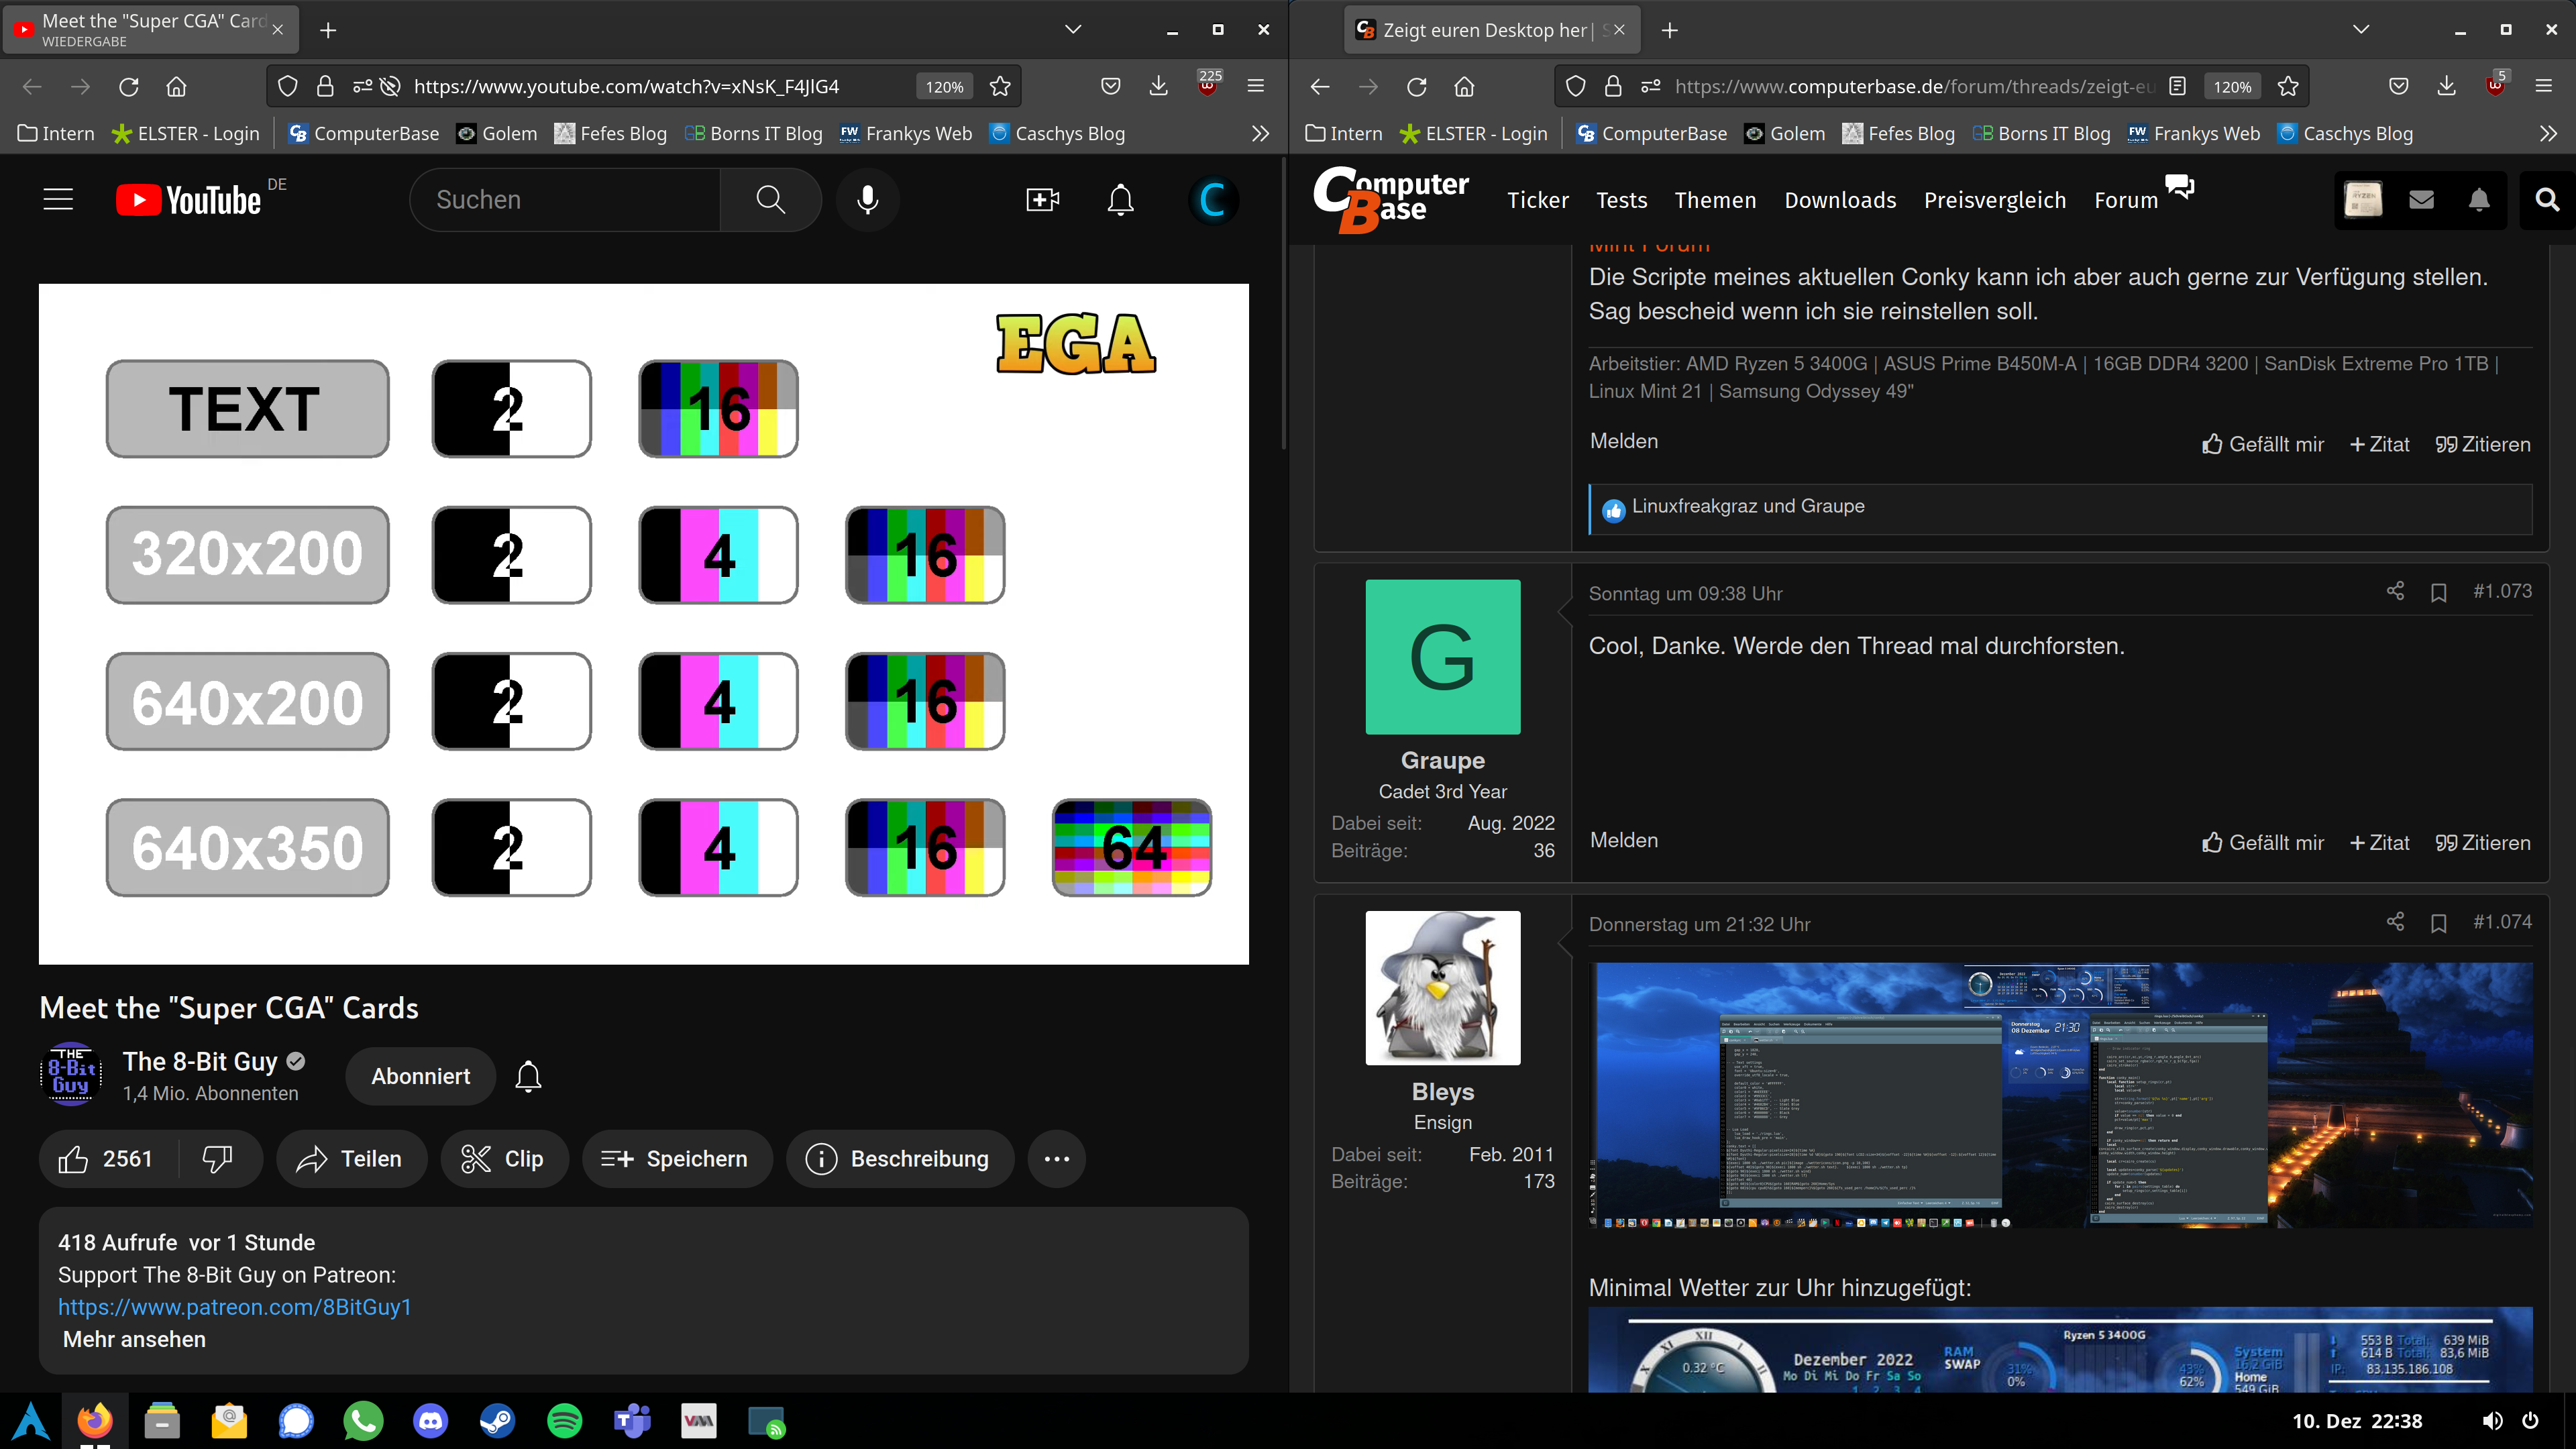Open YouTube hamburger guide menu

click(58, 200)
